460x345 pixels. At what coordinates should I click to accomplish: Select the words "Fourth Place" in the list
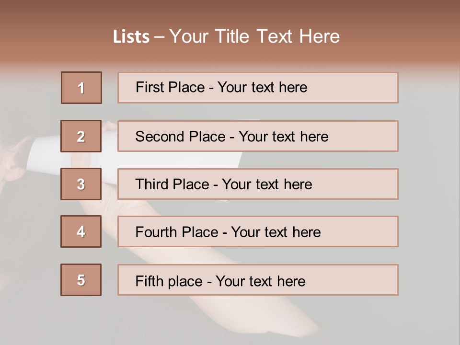click(177, 232)
